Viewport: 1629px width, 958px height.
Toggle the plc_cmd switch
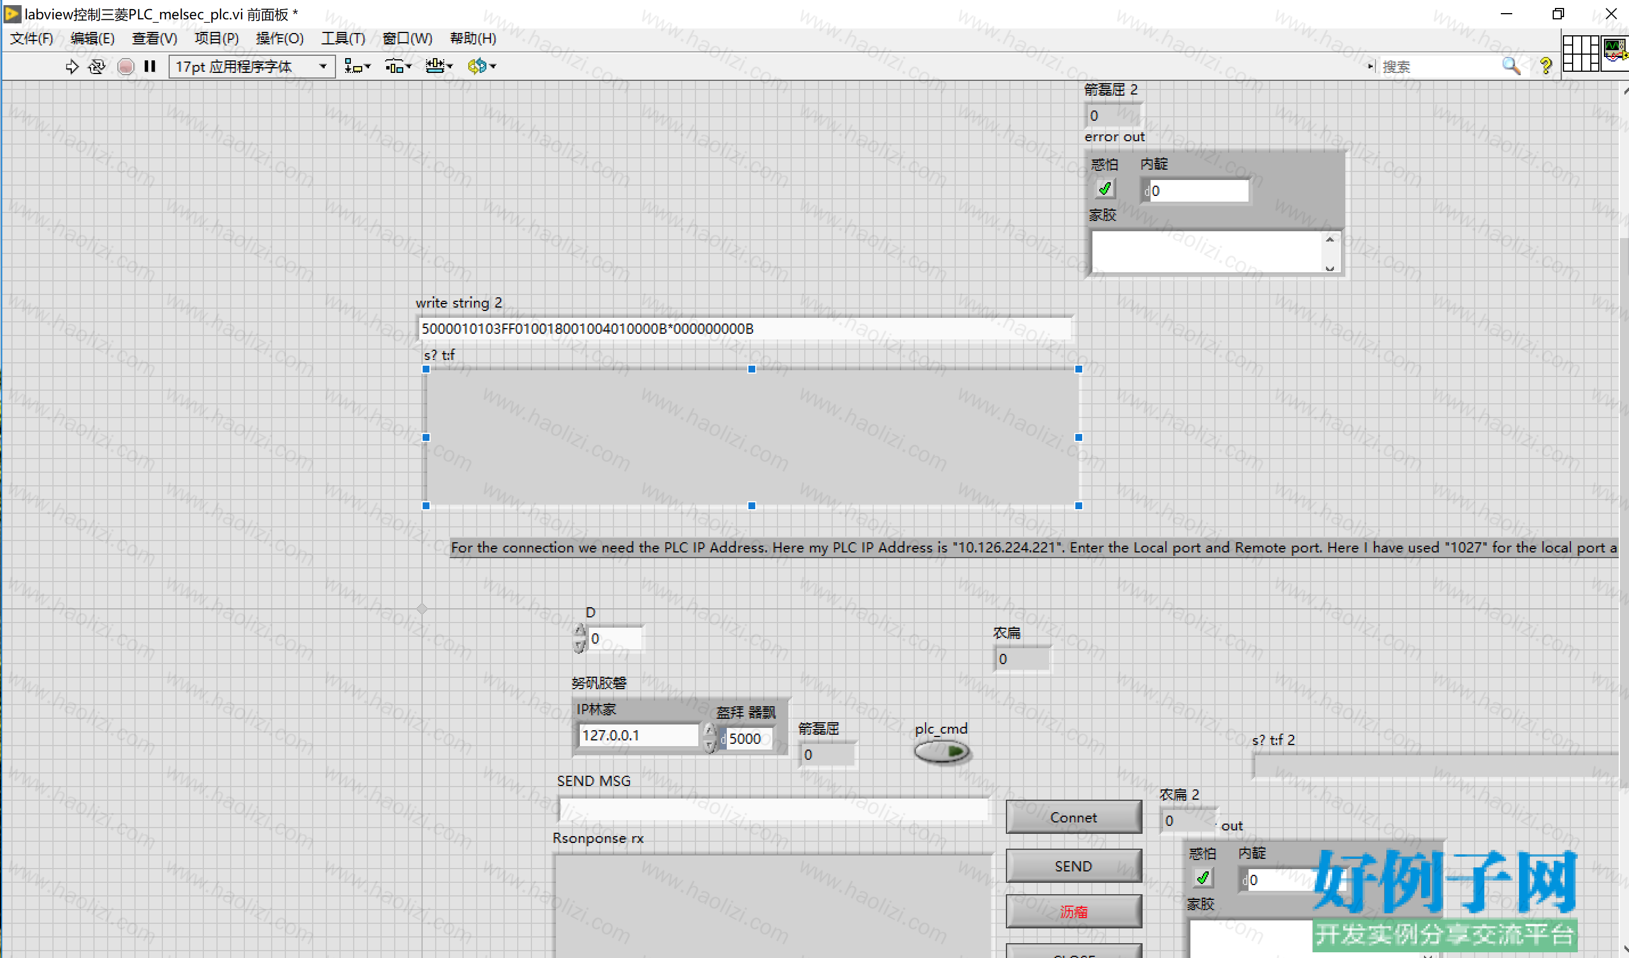pos(942,751)
